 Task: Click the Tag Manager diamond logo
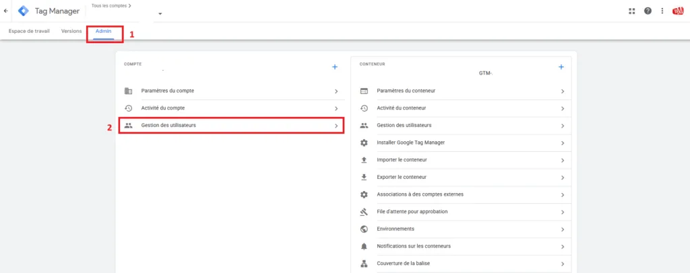pos(24,11)
